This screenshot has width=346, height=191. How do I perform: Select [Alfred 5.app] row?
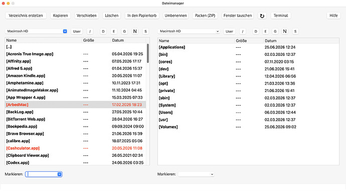75,68
